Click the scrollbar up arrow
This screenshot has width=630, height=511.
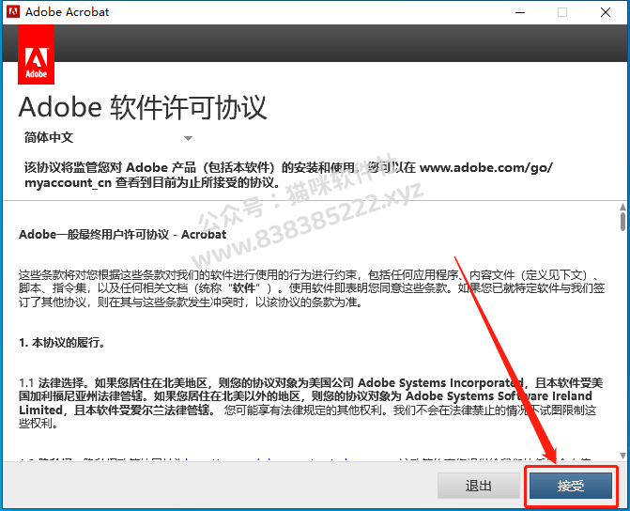pyautogui.click(x=622, y=207)
